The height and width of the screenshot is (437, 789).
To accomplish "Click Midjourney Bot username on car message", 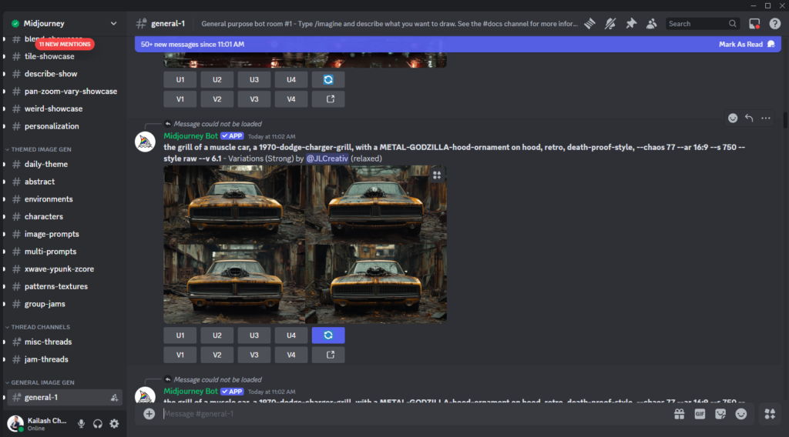I will pyautogui.click(x=191, y=136).
